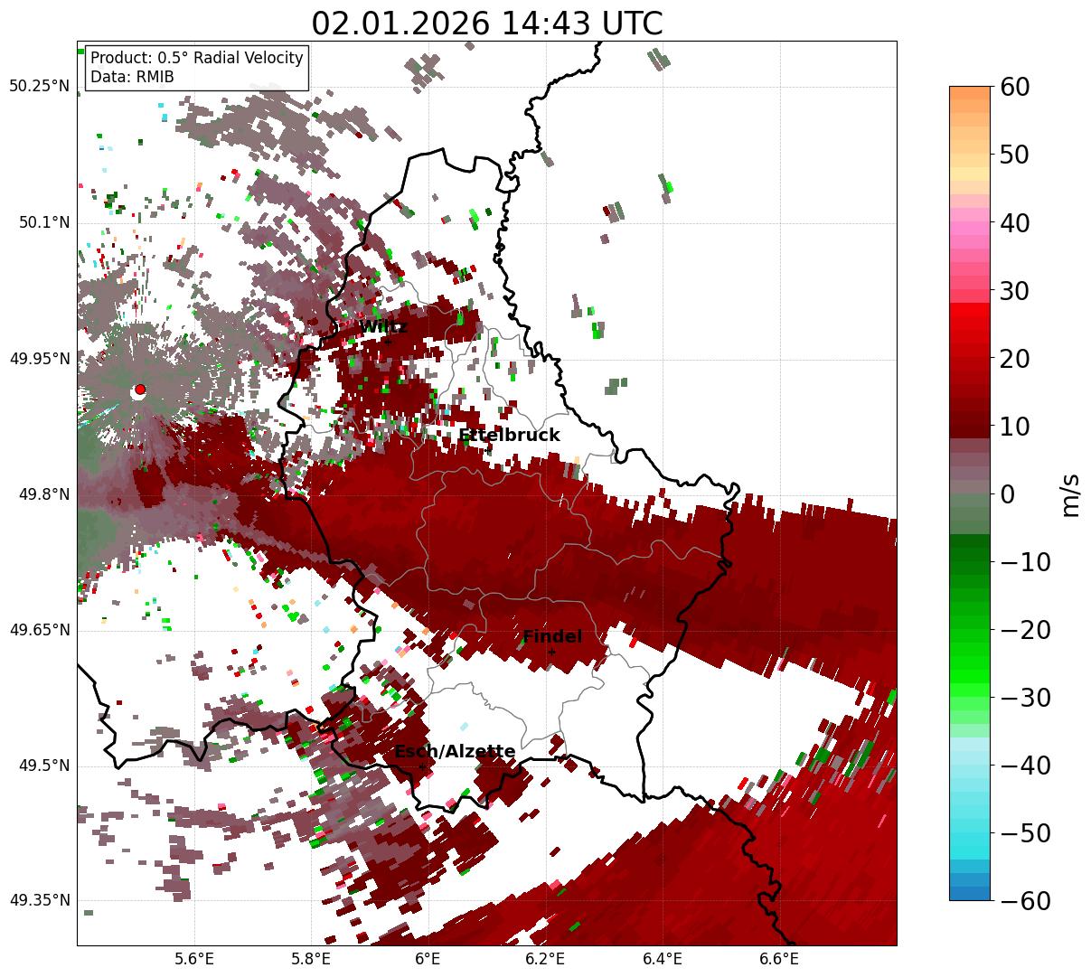Image resolution: width=1091 pixels, height=977 pixels.
Task: Click the 49.95°N latitude tick label
Action: point(40,359)
